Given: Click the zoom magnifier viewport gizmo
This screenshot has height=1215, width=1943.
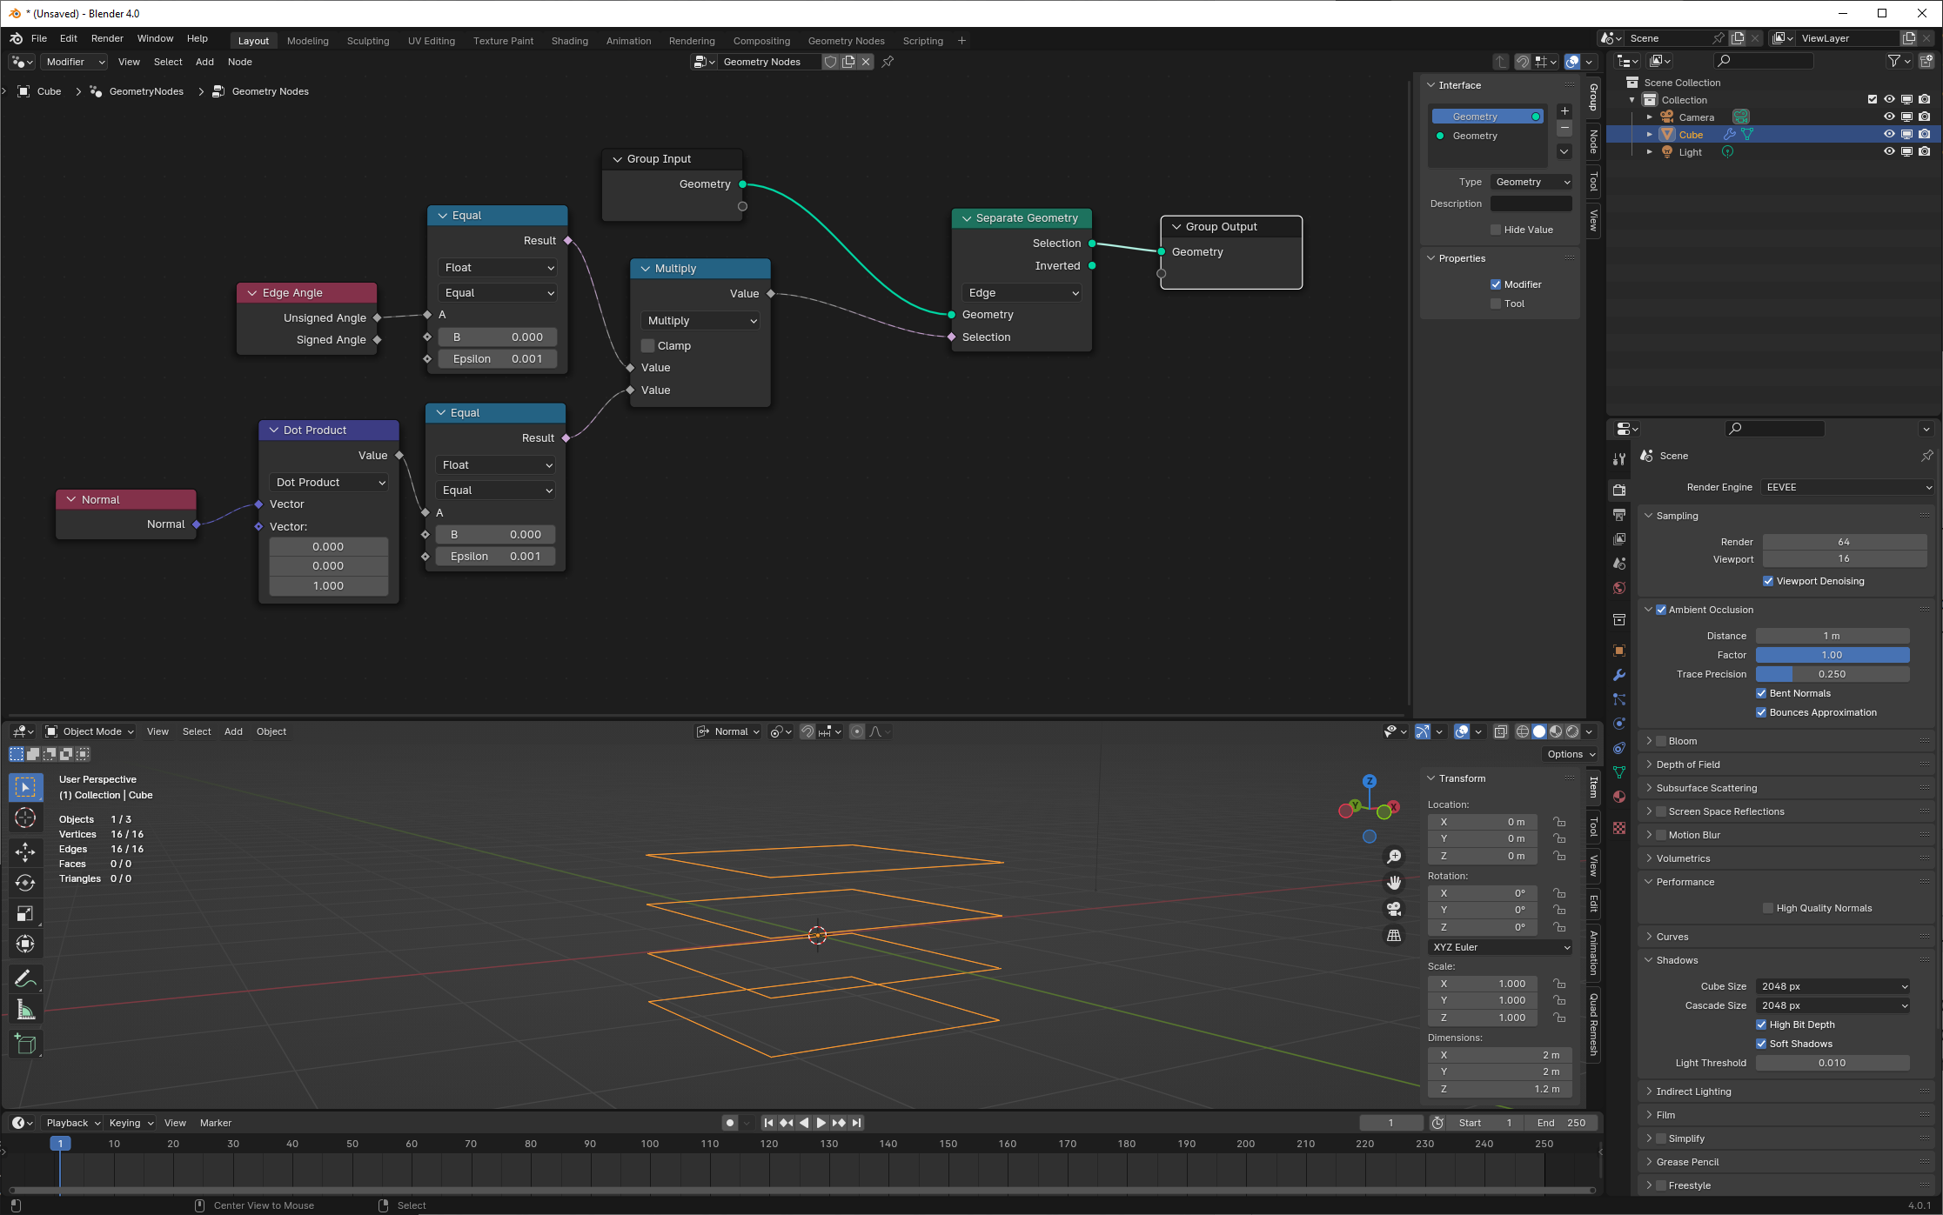Looking at the screenshot, I should (1394, 857).
